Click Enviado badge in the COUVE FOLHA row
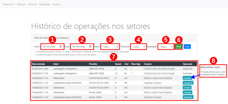 188,78
